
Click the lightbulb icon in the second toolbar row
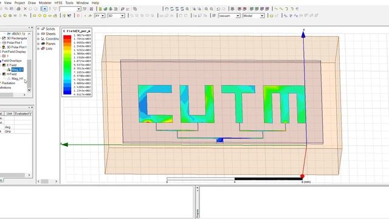coord(64,16)
